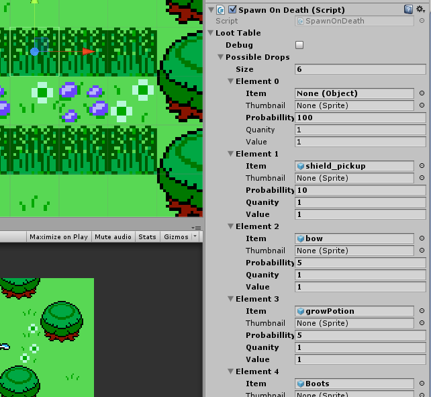Viewport: 431px width, 397px height.
Task: Click Element 1 Quanity field
Action: [361, 202]
